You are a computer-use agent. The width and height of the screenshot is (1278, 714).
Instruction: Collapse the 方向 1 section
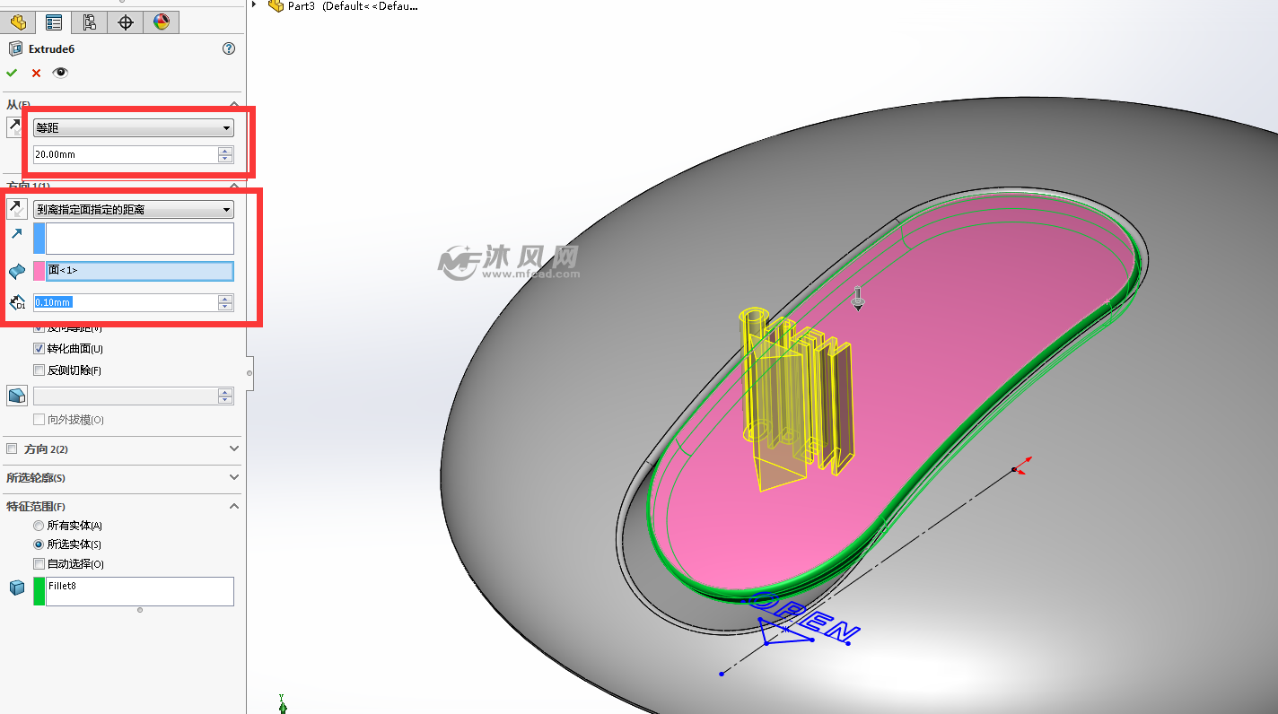tap(234, 186)
